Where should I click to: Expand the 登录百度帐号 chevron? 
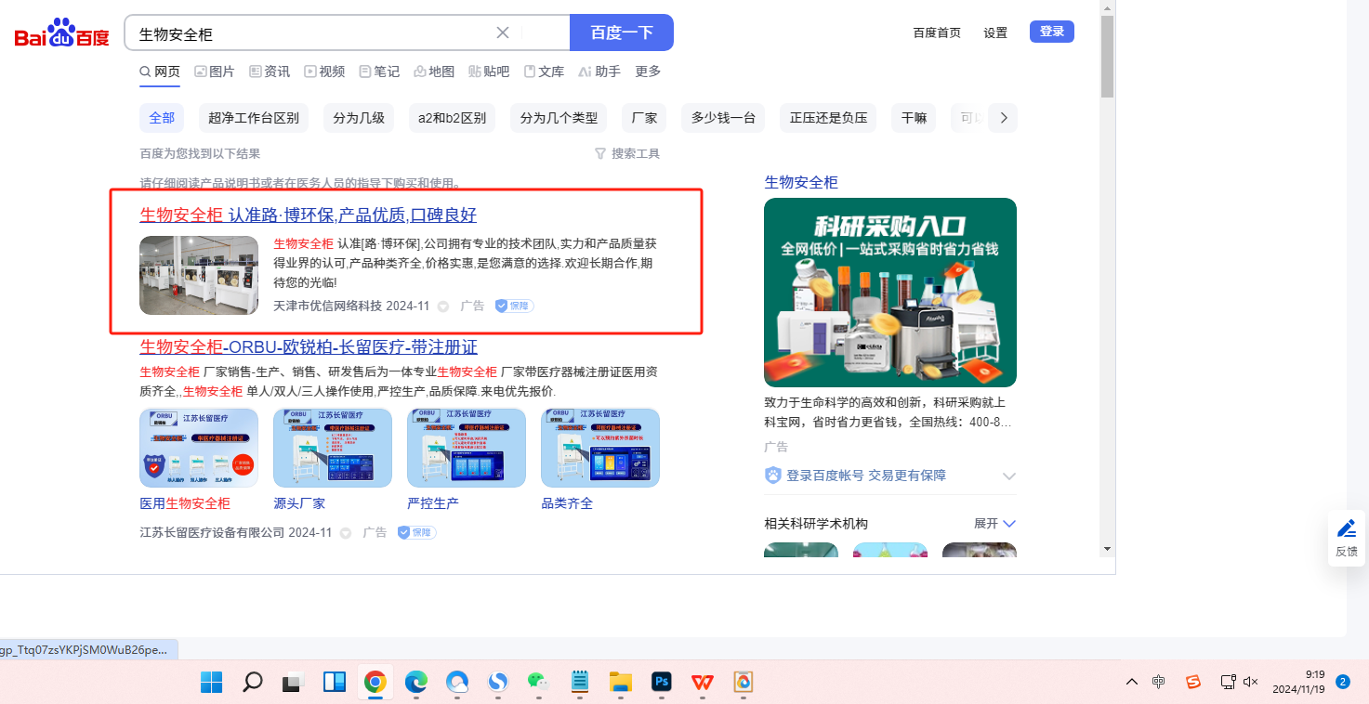pos(1009,476)
